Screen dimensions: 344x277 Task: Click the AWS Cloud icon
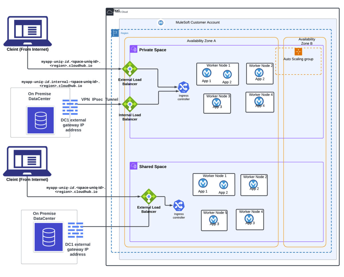click(110, 12)
